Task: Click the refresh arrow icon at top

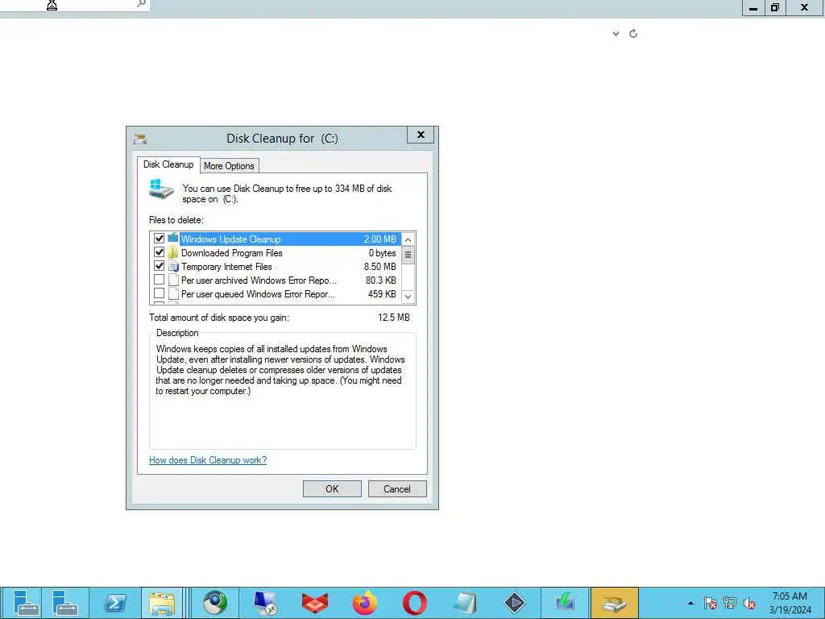Action: 633,34
